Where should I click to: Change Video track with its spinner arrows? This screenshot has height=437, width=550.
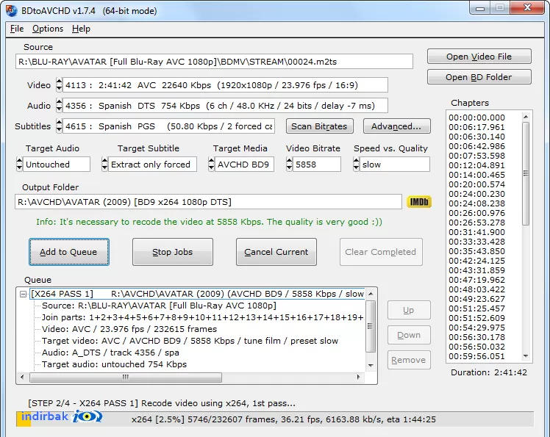point(59,84)
